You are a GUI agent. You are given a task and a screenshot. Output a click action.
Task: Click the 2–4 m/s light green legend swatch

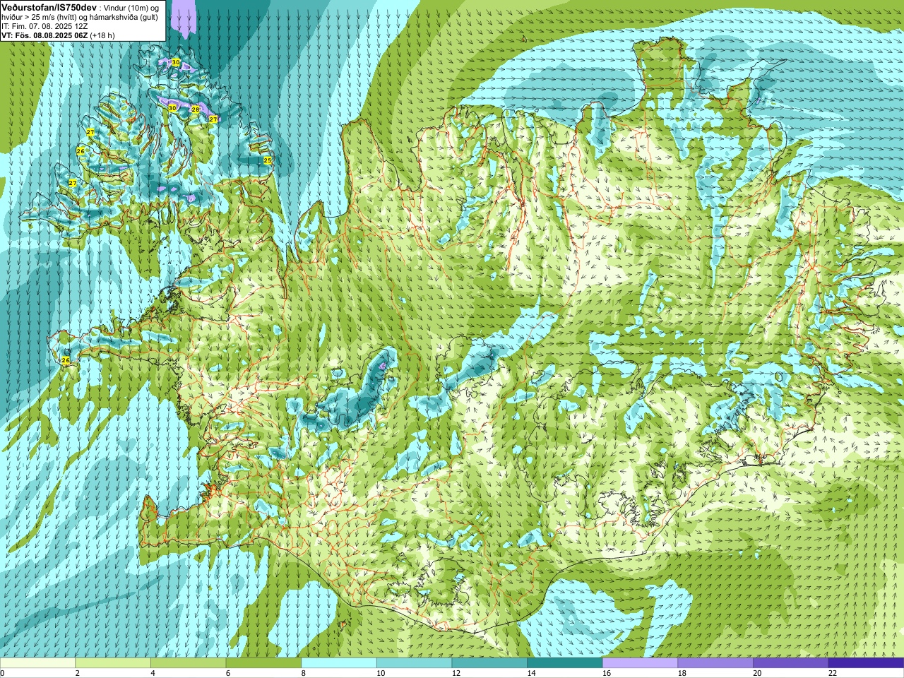(x=113, y=663)
